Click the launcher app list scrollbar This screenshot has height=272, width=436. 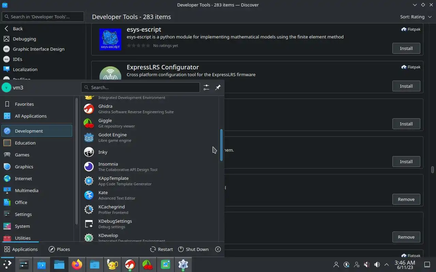[x=221, y=145]
